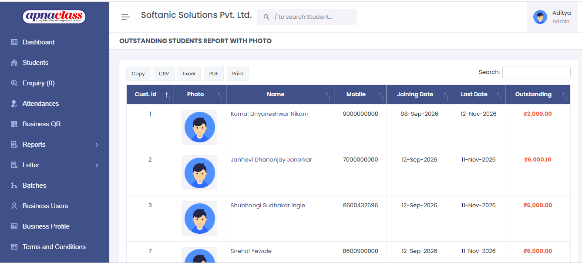Click Shubhangi Sudhakar Ingle's photo
The width and height of the screenshot is (582, 263).
pos(200,219)
